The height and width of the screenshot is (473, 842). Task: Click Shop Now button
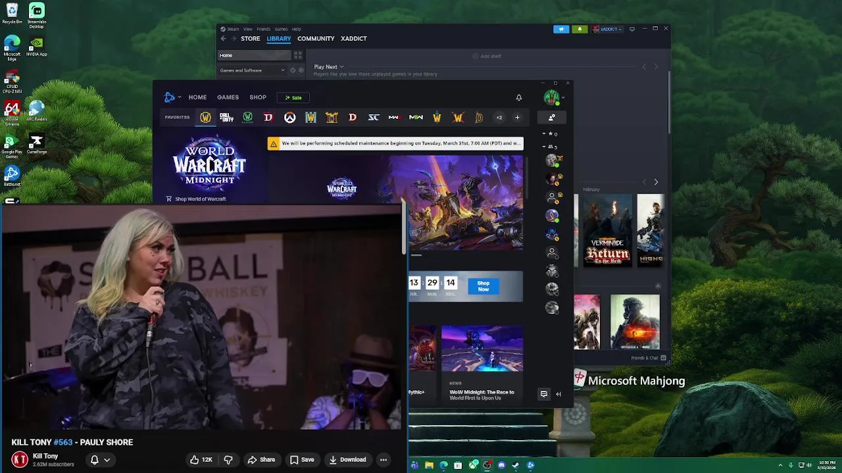click(x=483, y=286)
